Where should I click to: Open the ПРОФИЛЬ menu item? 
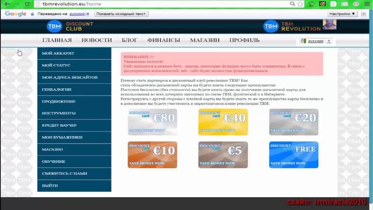(x=245, y=40)
